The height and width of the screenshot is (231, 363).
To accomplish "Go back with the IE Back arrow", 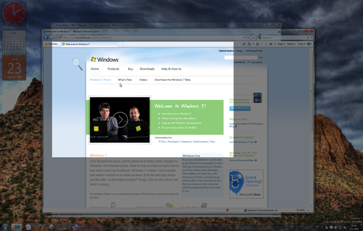I will (x=46, y=38).
